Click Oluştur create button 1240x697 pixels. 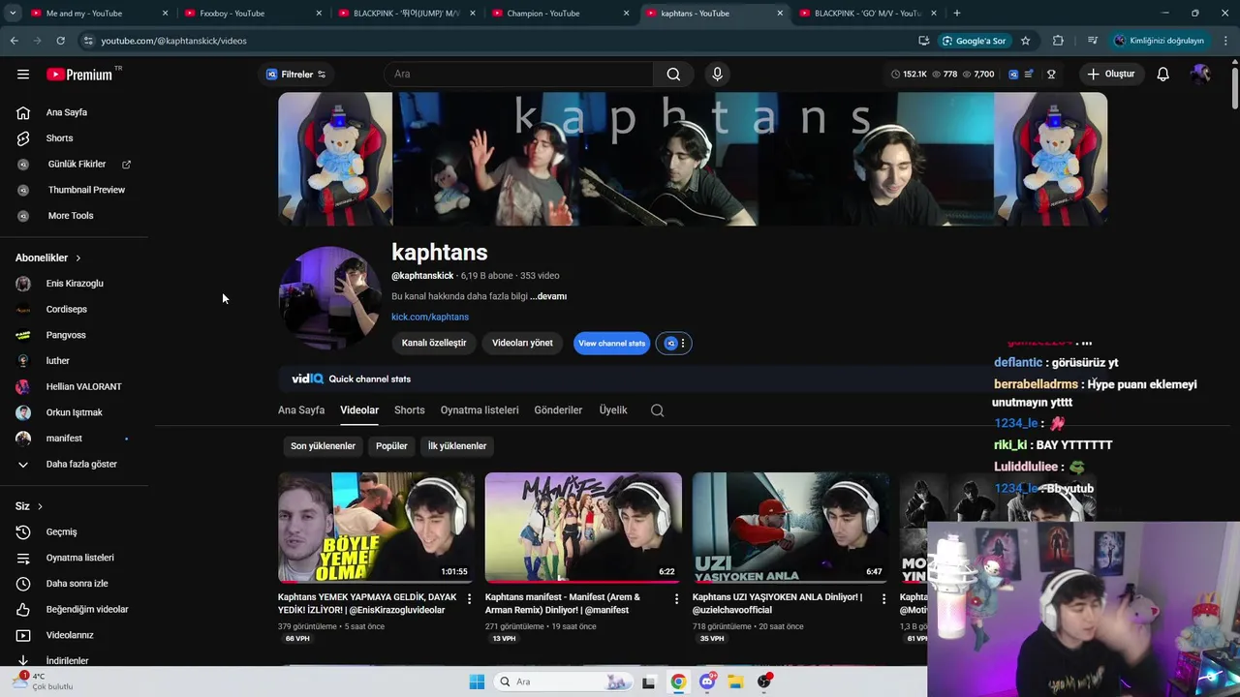(1110, 75)
